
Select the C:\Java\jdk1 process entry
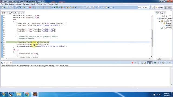tap(167, 28)
